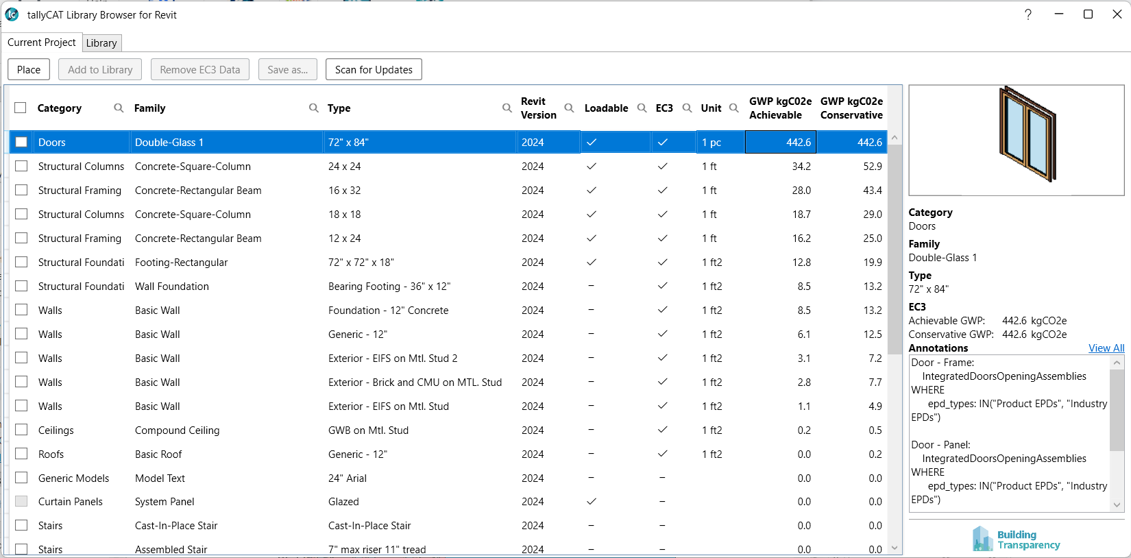The height and width of the screenshot is (558, 1131).
Task: Open help with the question mark icon
Action: pos(1028,14)
